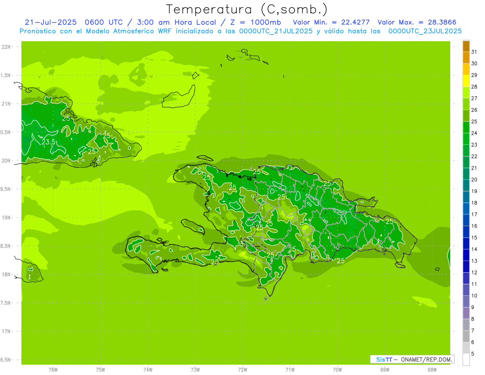Click the "72W" longitude axis label
Screen dimensions: 485x375
(x=243, y=369)
